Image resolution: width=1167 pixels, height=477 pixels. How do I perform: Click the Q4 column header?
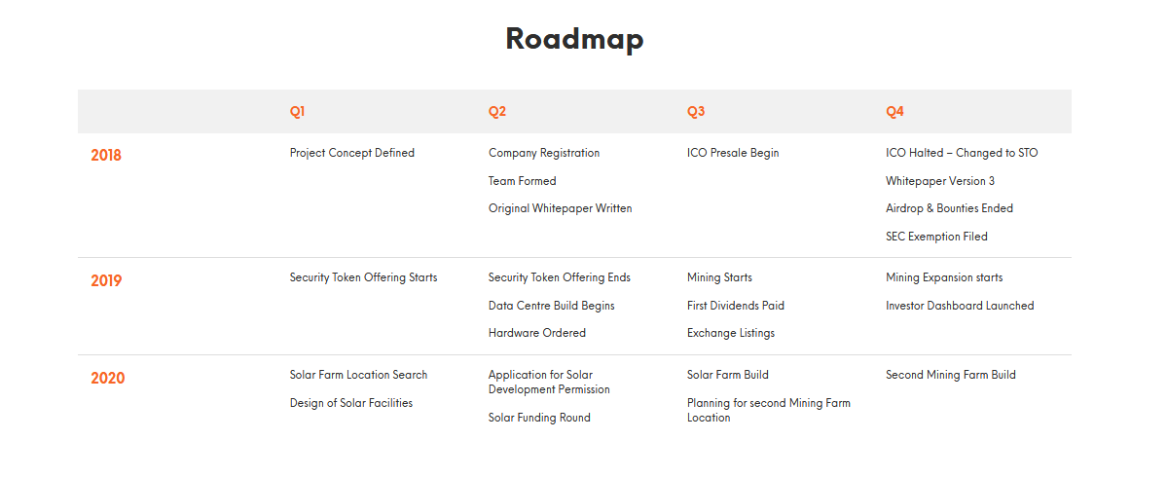894,112
